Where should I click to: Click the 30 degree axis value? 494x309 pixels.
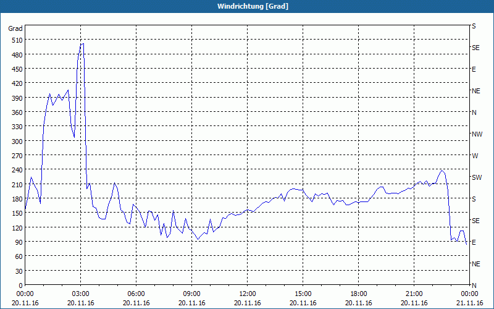[19, 271]
